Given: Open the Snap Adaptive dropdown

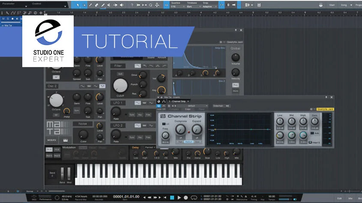Looking at the screenshot, I should [209, 7].
